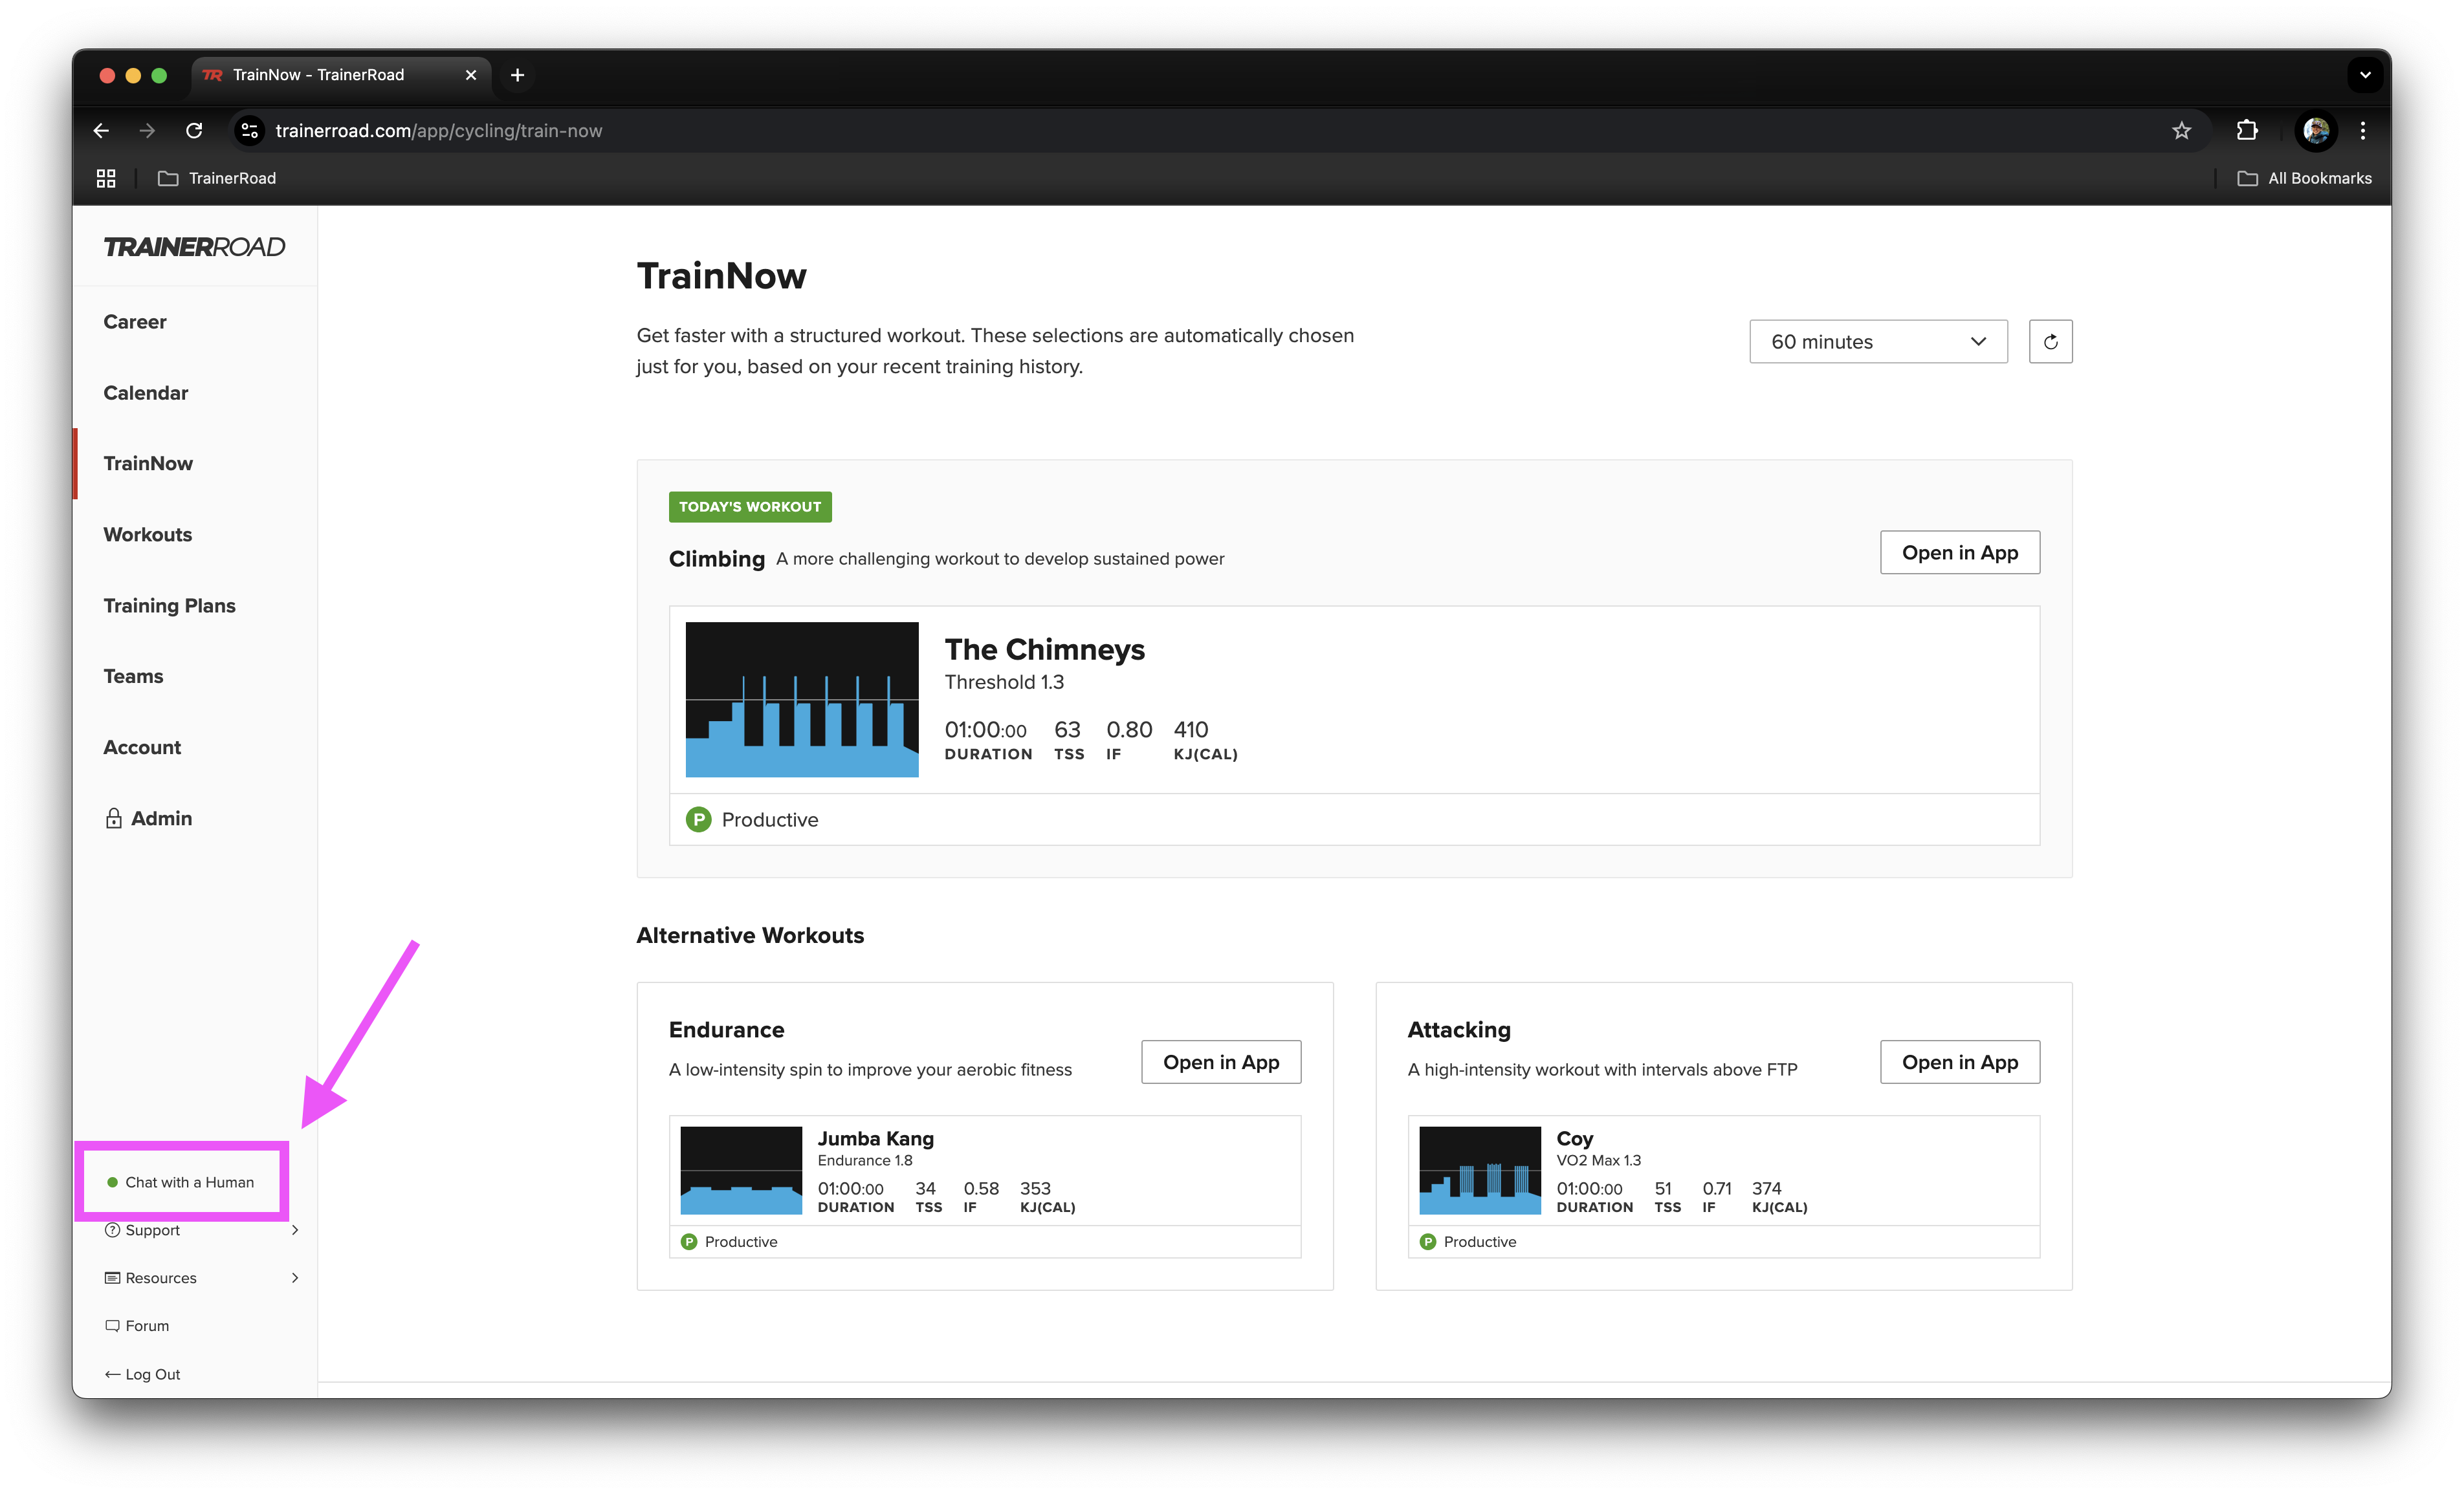
Task: Open the Chrome profile avatar
Action: (x=2315, y=131)
